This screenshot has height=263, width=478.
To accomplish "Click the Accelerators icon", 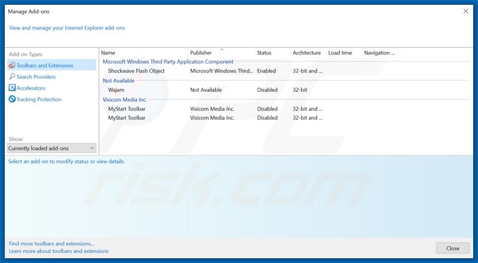I will 11,88.
